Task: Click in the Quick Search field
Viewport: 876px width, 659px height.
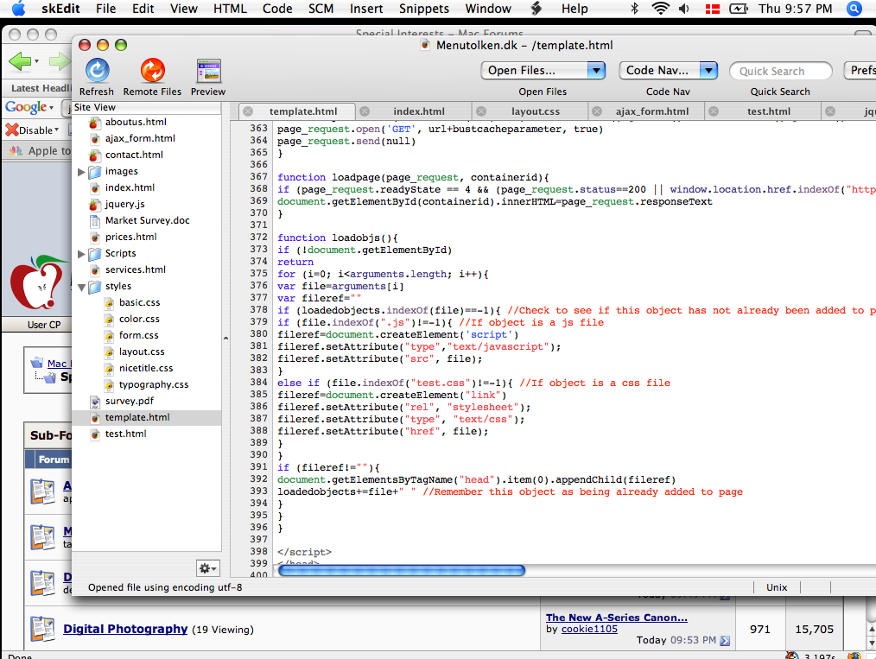Action: (780, 71)
